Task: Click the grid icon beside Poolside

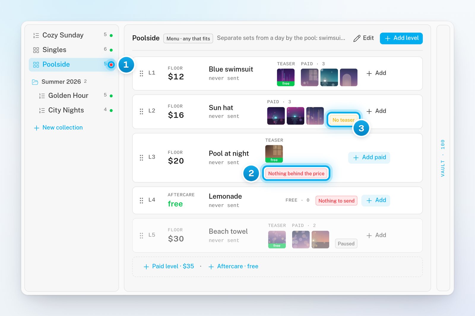Action: point(36,65)
